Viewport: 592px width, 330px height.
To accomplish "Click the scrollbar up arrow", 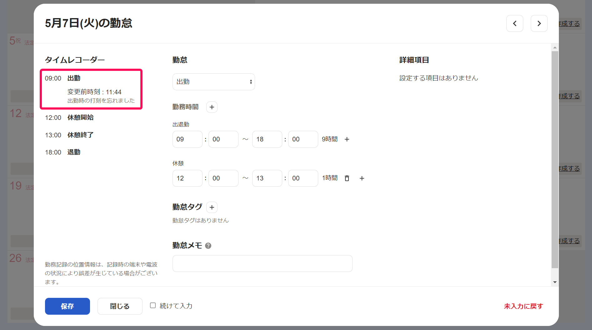I will [555, 48].
